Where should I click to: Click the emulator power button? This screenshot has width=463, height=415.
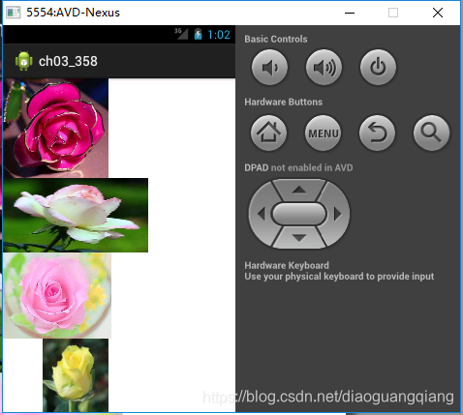[x=378, y=67]
